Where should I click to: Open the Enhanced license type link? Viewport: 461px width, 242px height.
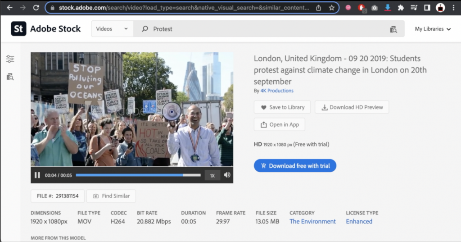[359, 221]
